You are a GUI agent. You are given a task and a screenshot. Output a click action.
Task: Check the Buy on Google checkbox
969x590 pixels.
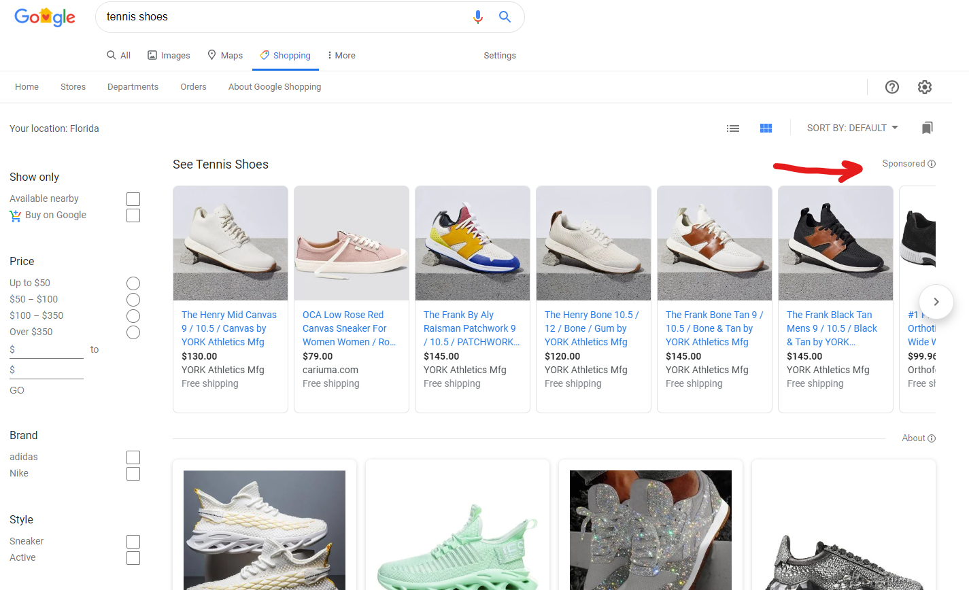point(133,215)
